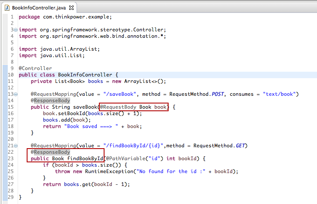The height and width of the screenshot is (204, 317).
Task: Click the "/findBookById/{id}" string literal
Action: [x=133, y=146]
